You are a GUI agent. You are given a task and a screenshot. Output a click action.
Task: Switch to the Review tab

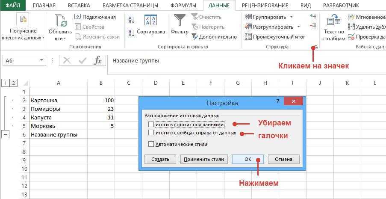(x=265, y=5)
